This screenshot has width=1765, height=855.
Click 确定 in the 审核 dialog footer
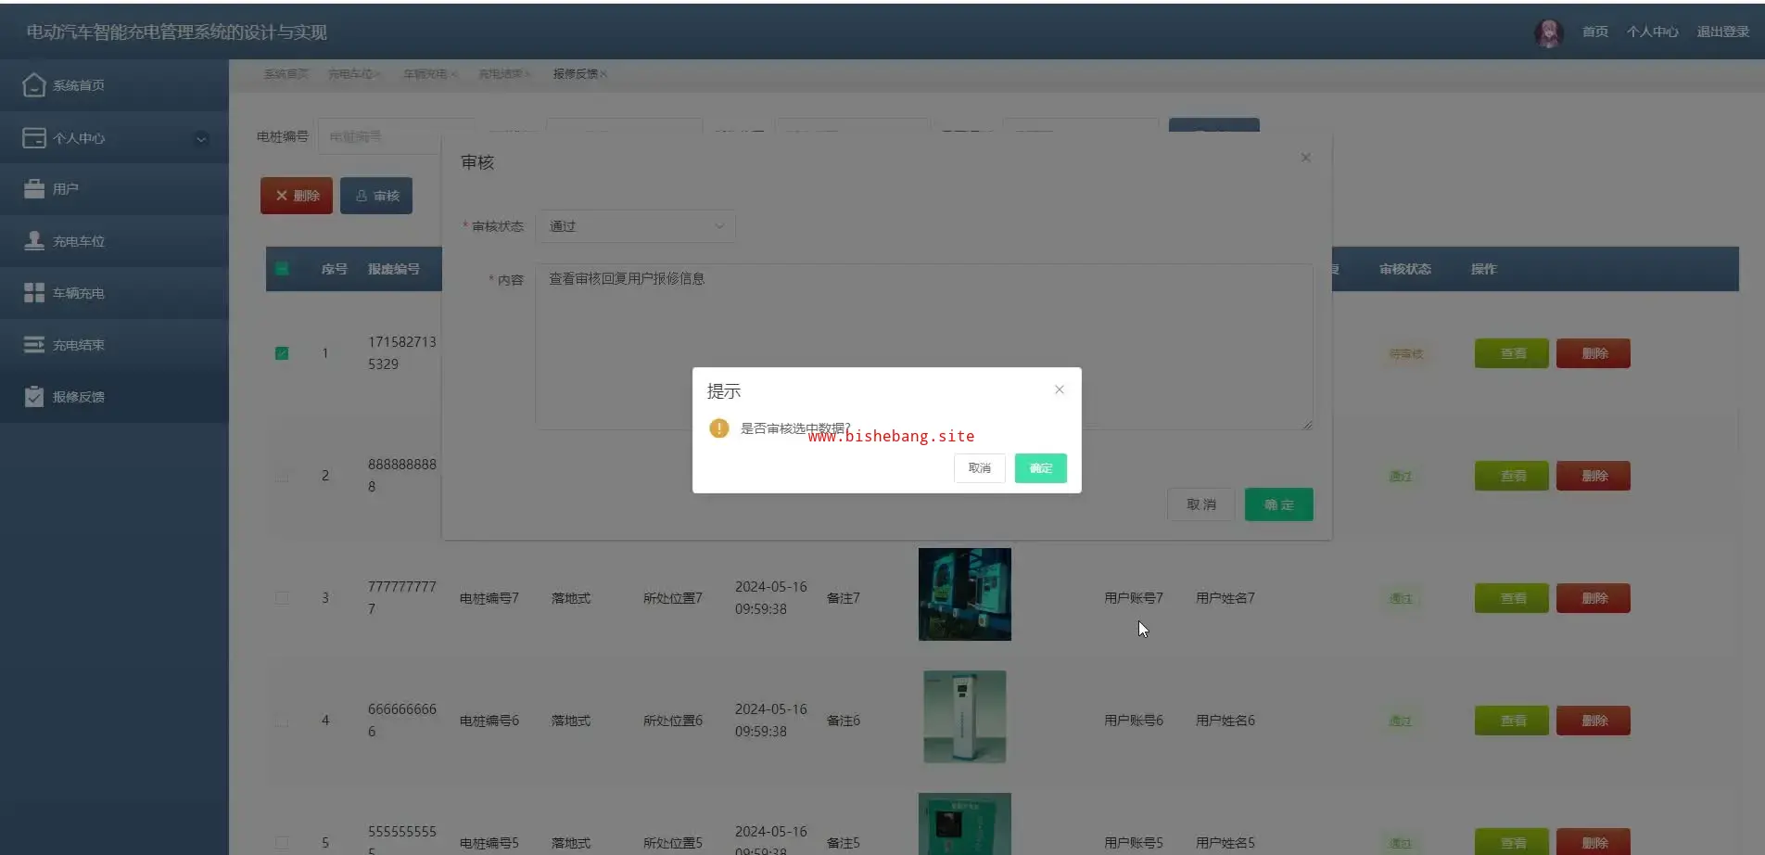(1279, 504)
